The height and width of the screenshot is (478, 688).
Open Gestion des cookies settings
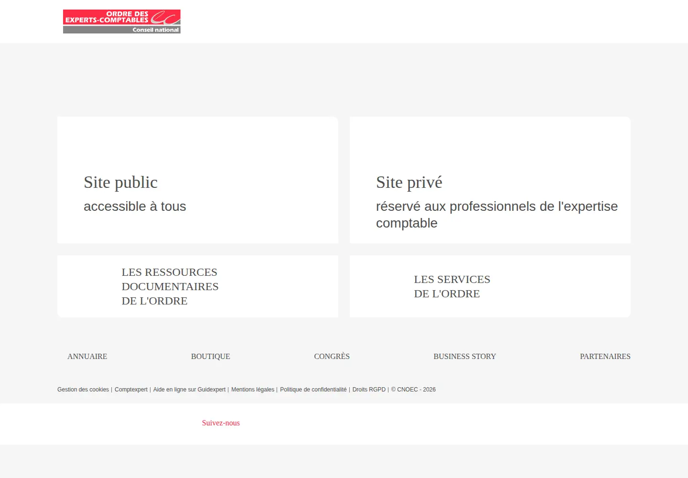(83, 390)
